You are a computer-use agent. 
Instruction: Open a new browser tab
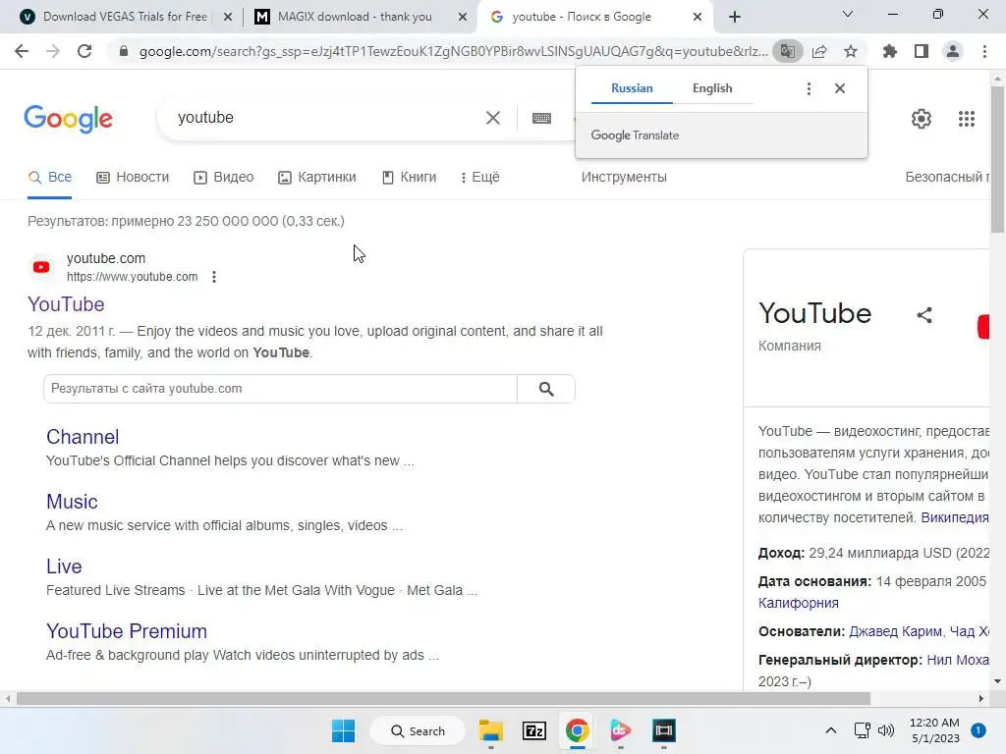coord(735,17)
